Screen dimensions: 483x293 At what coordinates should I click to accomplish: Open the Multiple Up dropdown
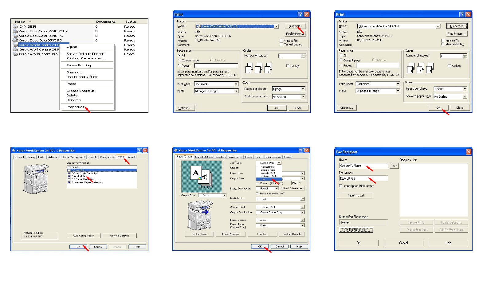(303, 199)
